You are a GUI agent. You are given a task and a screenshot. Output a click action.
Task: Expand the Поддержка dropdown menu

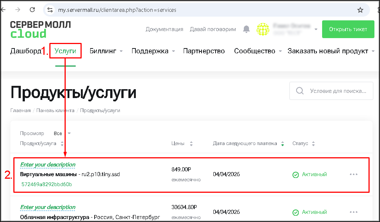(153, 51)
